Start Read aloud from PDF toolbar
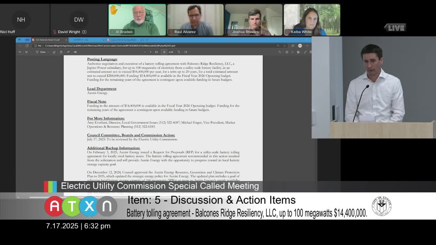 (x=68, y=52)
